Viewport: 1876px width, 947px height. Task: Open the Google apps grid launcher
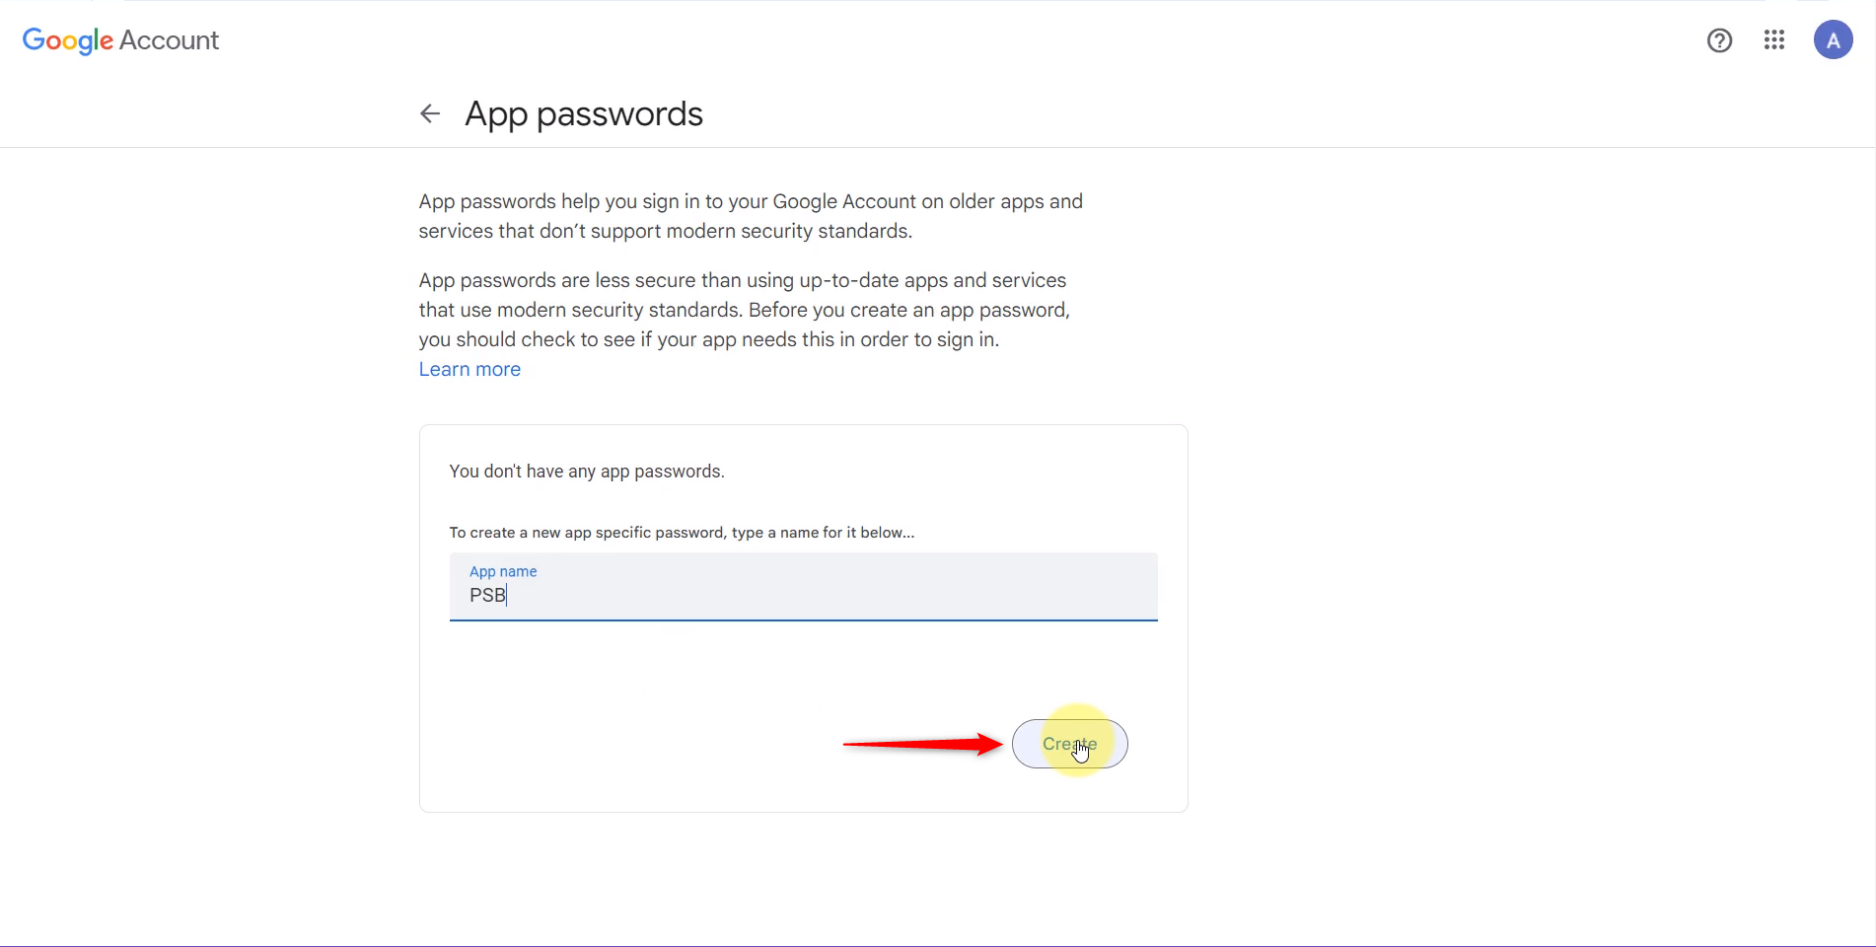click(x=1774, y=40)
